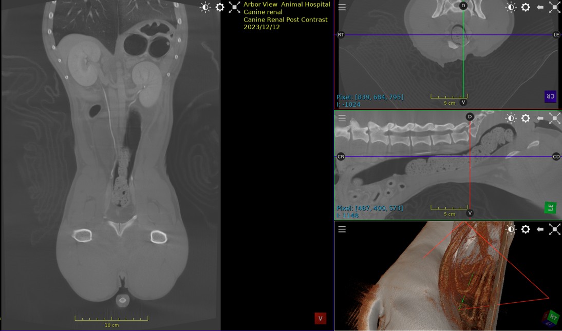Open settings gear in 3D render view
562x331 pixels.
coord(526,229)
